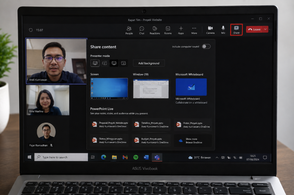Open Word from taskbar
The height and width of the screenshot is (195, 294).
tap(146, 157)
